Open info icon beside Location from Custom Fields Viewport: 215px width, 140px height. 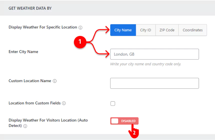point(64,103)
